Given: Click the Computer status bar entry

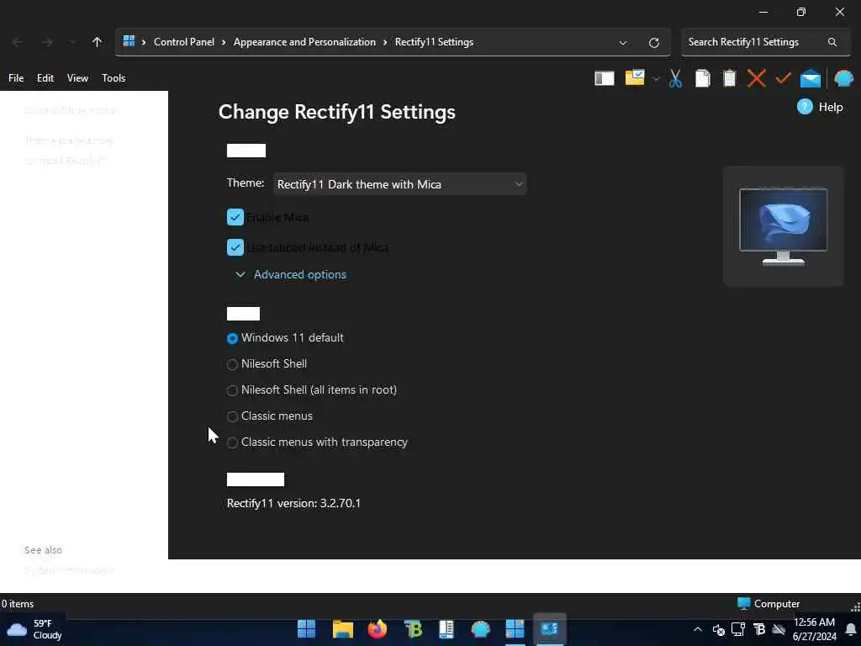Looking at the screenshot, I should pyautogui.click(x=769, y=604).
